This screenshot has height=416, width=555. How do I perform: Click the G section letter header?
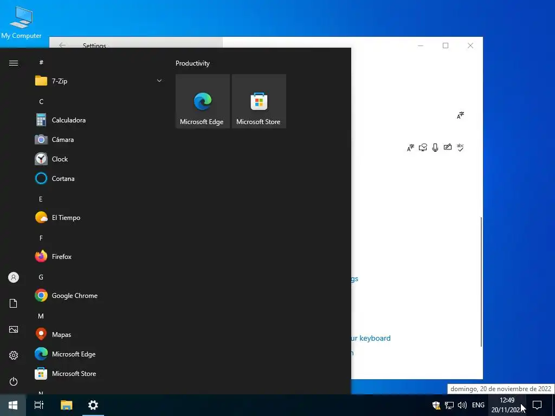click(x=41, y=277)
